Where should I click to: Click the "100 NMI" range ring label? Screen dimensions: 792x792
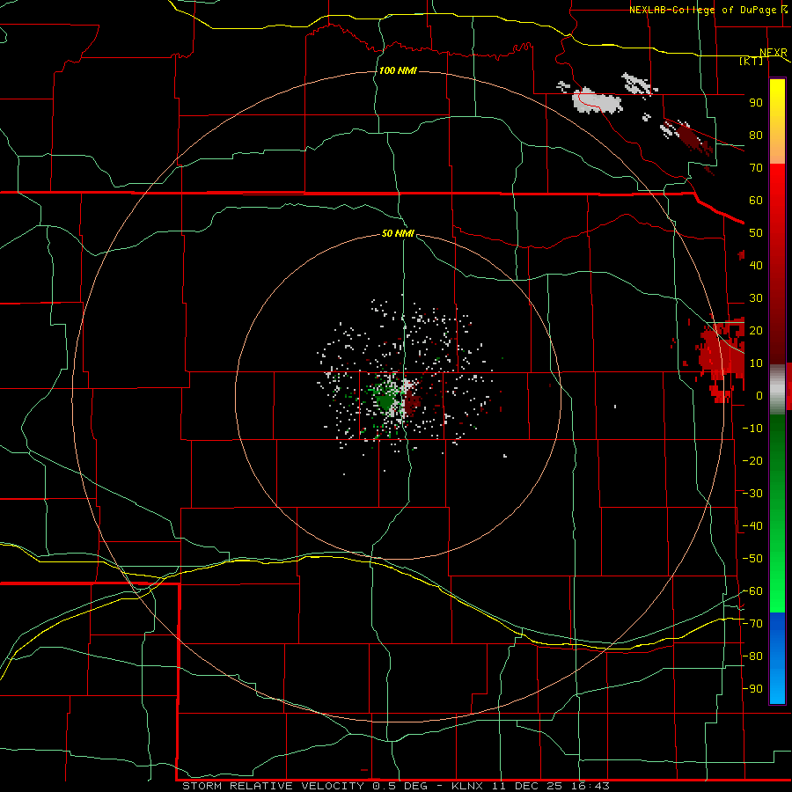pos(398,70)
